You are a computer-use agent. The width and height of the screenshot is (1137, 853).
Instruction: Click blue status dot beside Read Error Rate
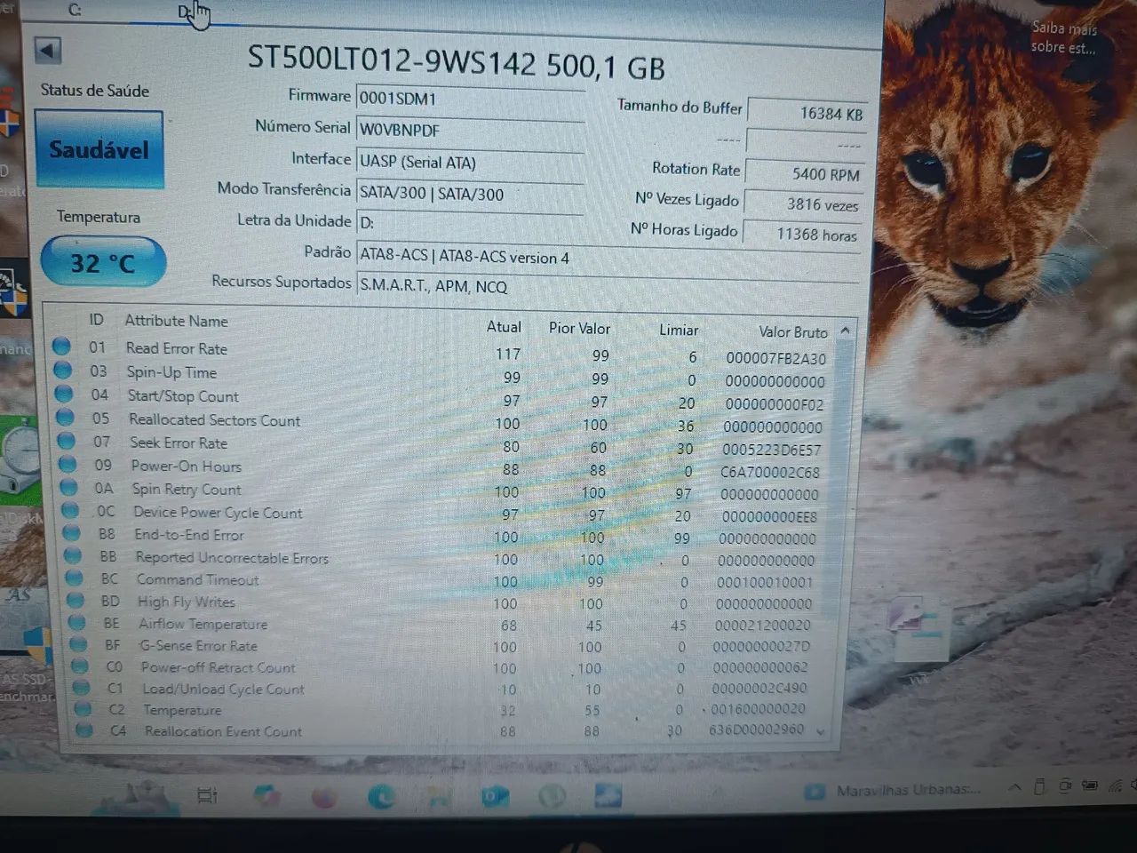click(x=61, y=347)
